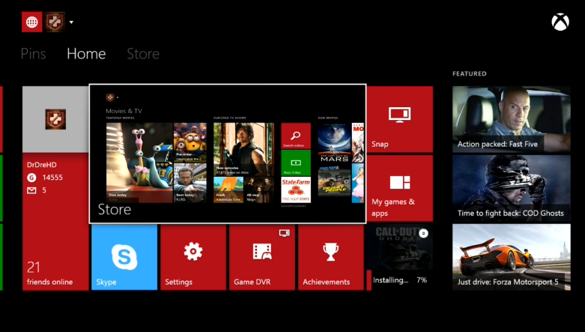Viewport: 585px width, 332px height.
Task: Open the Achievements trophy tile
Action: point(331,257)
